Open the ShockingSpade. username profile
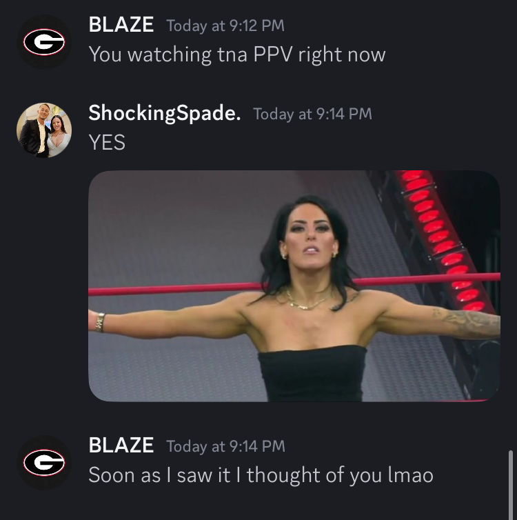This screenshot has height=520, width=517. (164, 113)
